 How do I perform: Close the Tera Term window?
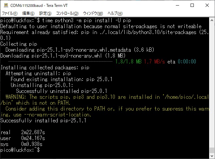pyautogui.click(x=207, y=5)
